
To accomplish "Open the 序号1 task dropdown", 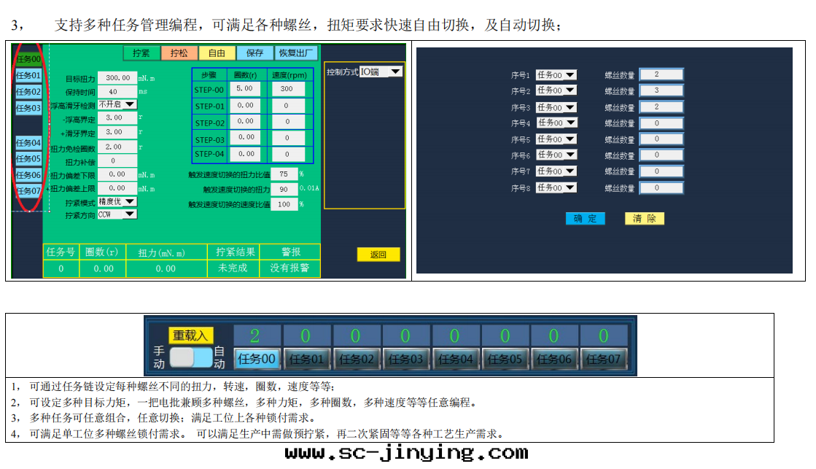I will click(556, 75).
